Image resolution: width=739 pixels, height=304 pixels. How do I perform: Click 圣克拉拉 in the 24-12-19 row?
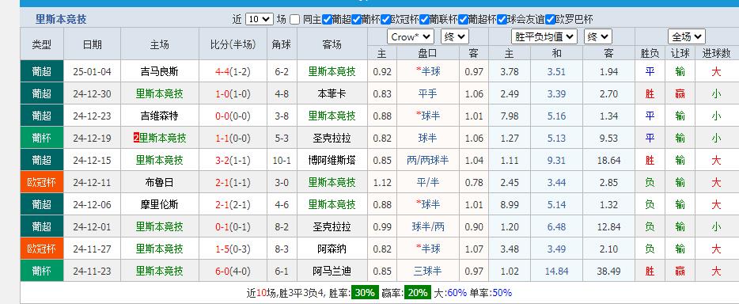click(332, 138)
